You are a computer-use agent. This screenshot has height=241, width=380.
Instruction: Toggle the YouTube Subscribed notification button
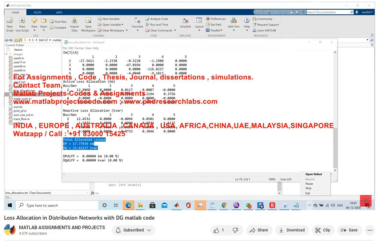pyautogui.click(x=134, y=230)
